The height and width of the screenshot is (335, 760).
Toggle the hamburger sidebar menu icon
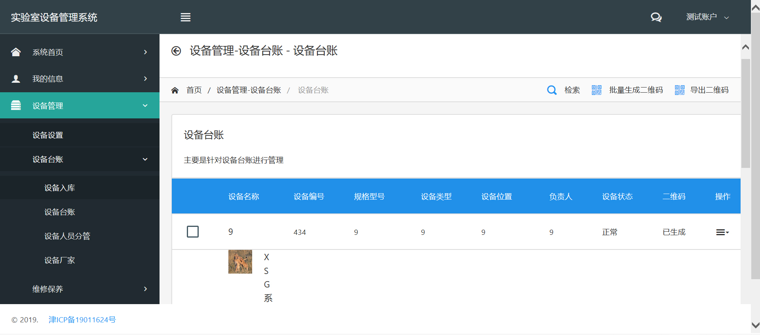point(185,17)
